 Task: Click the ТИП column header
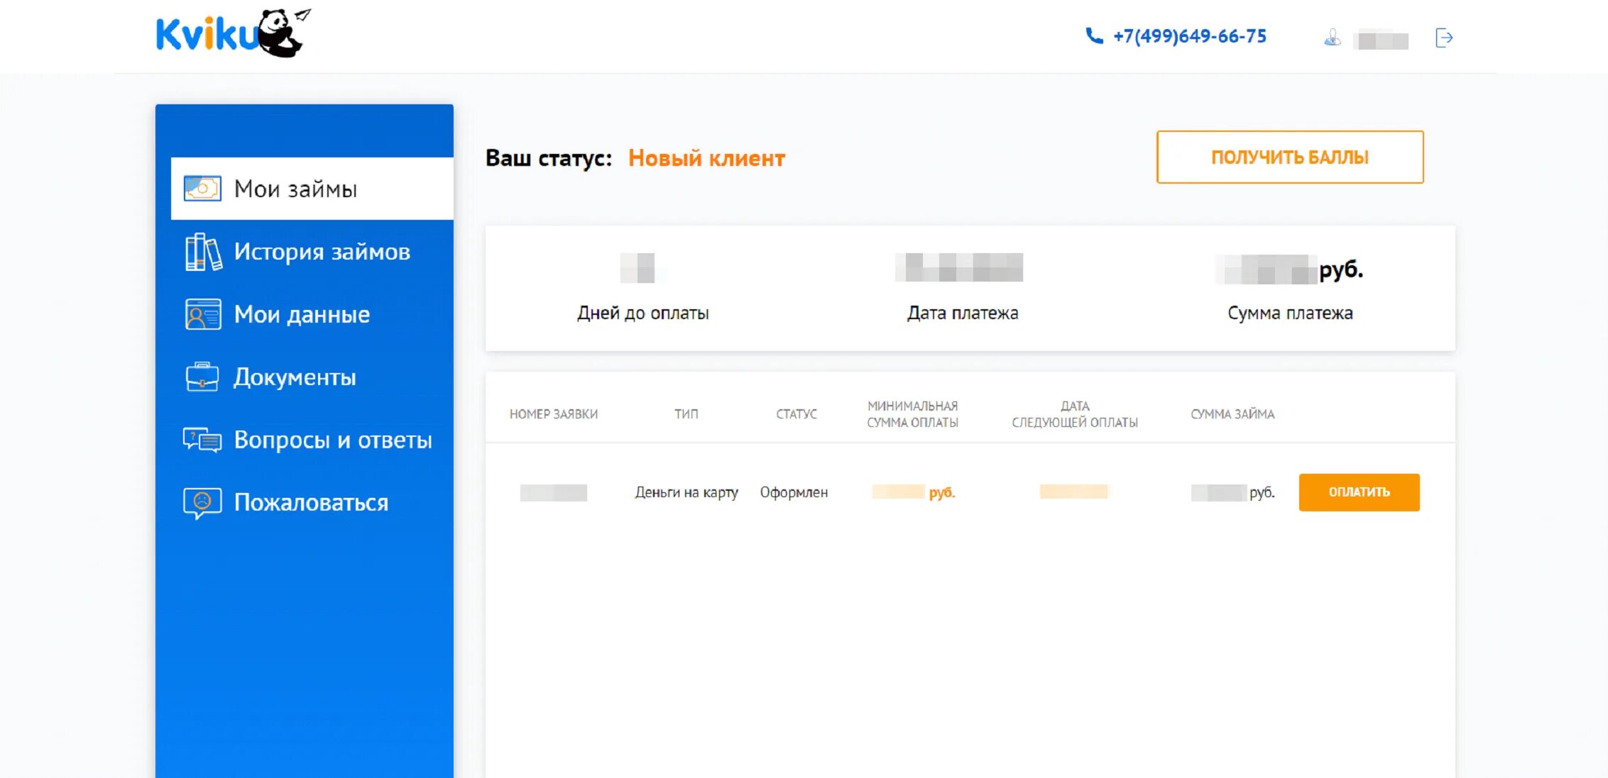tap(687, 414)
